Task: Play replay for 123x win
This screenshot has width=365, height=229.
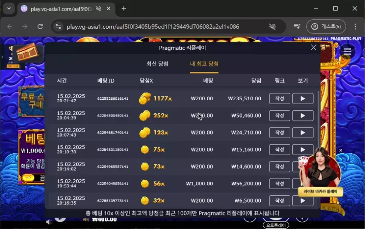Action: pyautogui.click(x=303, y=133)
